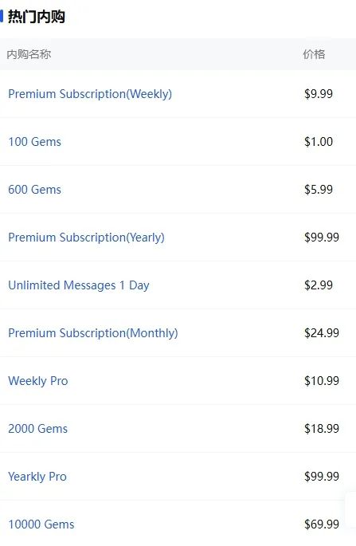Open Premium Subscription(Monthly) item
356x546 pixels.
pos(93,333)
